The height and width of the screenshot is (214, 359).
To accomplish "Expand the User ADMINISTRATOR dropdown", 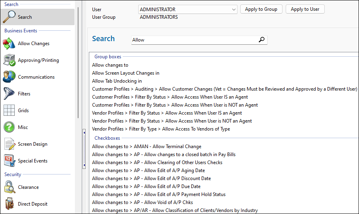I will pos(233,9).
